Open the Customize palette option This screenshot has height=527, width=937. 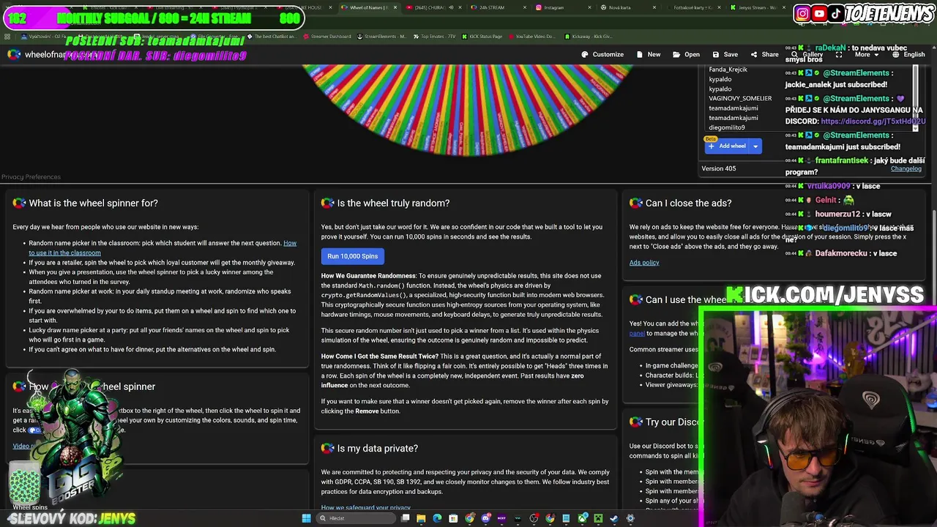602,54
